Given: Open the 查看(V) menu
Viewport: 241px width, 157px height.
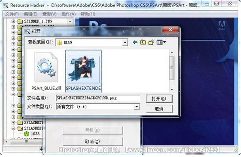Looking at the screenshot, I should tap(49, 14).
